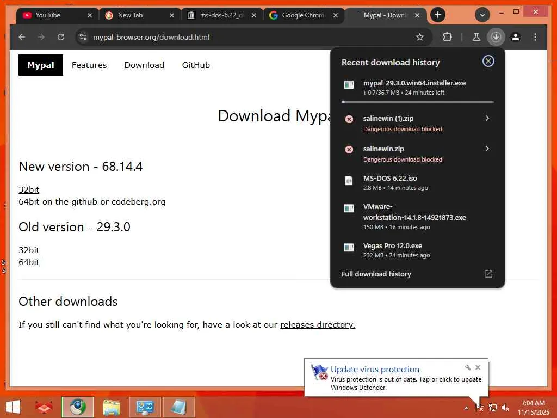Open Chrome three-dot menu
Viewport: 557px width, 418px height.
(x=535, y=37)
